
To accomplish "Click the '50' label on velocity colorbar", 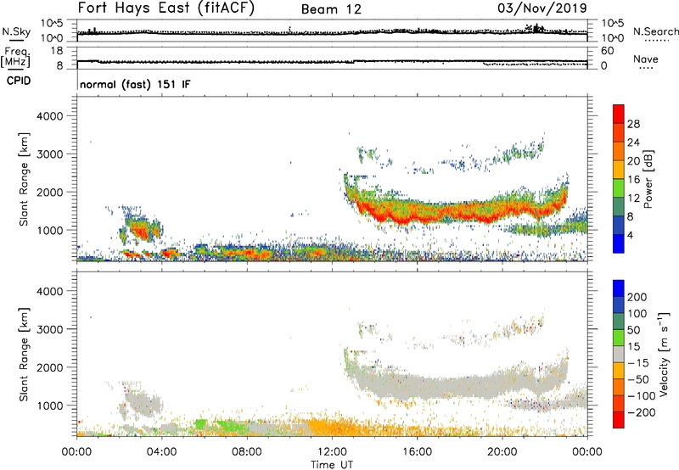I will tap(633, 330).
